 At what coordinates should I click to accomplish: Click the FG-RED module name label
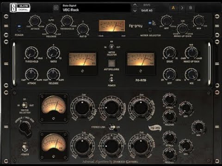(x=141, y=80)
